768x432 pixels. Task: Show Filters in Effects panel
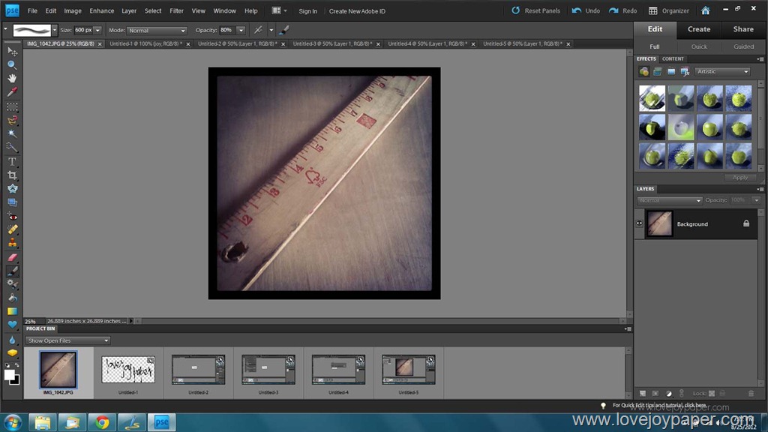[643, 72]
